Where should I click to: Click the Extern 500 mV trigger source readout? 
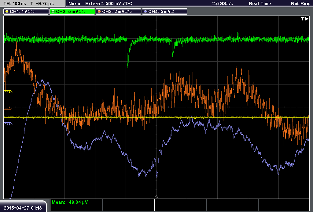tap(109, 4)
